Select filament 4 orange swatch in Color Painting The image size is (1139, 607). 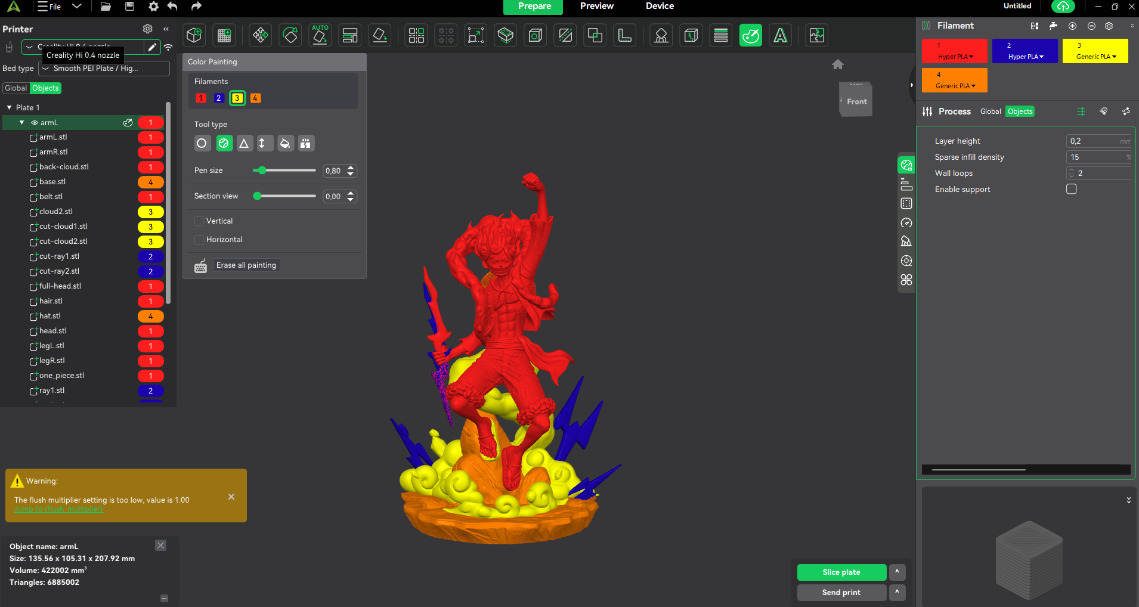click(x=255, y=98)
